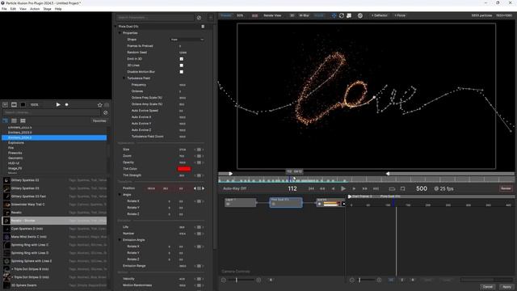Click the Random Seed value
This screenshot has width=517, height=291.
click(183, 53)
